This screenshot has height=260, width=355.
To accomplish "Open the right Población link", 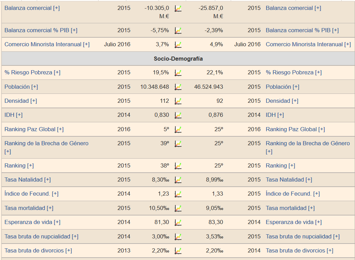I will [x=282, y=87].
